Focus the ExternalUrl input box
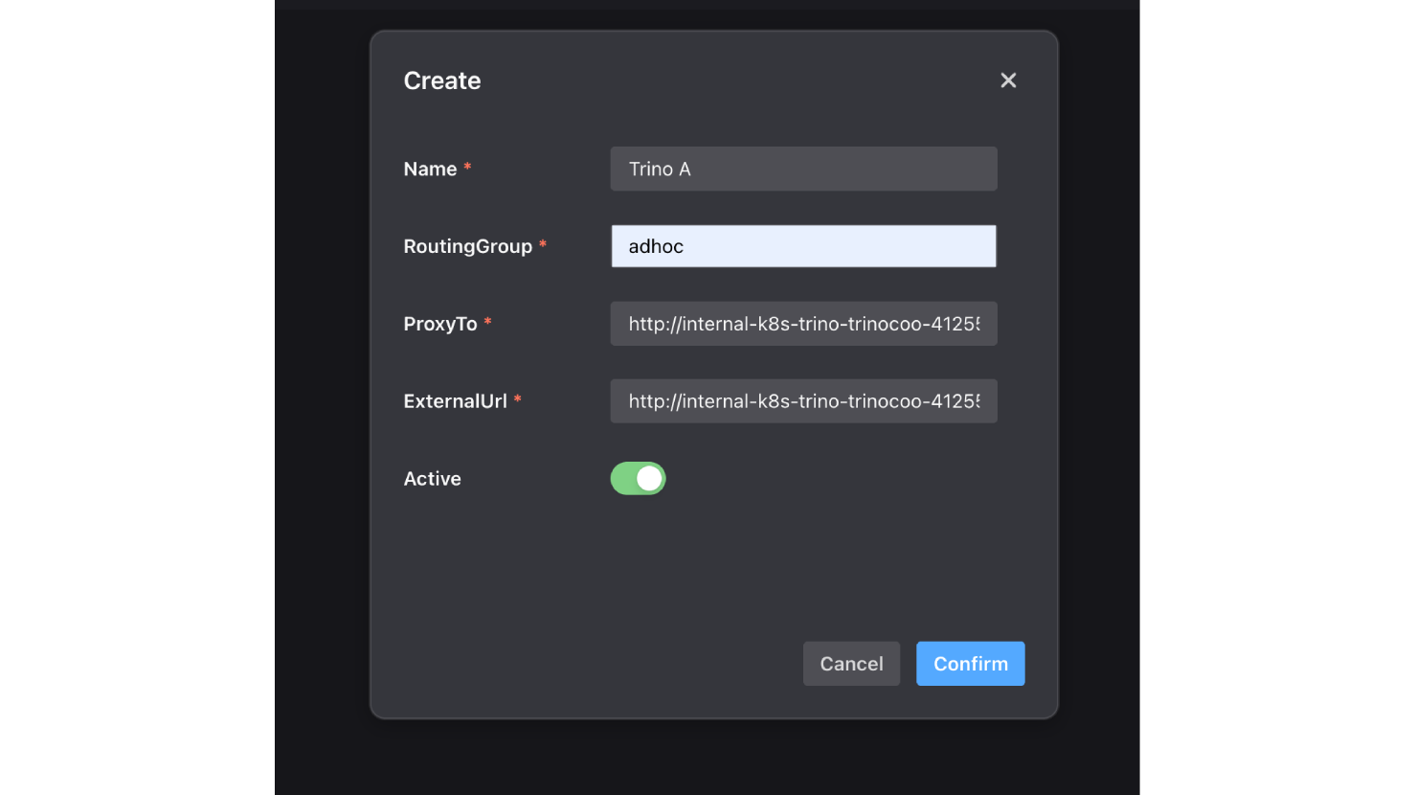The width and height of the screenshot is (1415, 795). coord(803,401)
